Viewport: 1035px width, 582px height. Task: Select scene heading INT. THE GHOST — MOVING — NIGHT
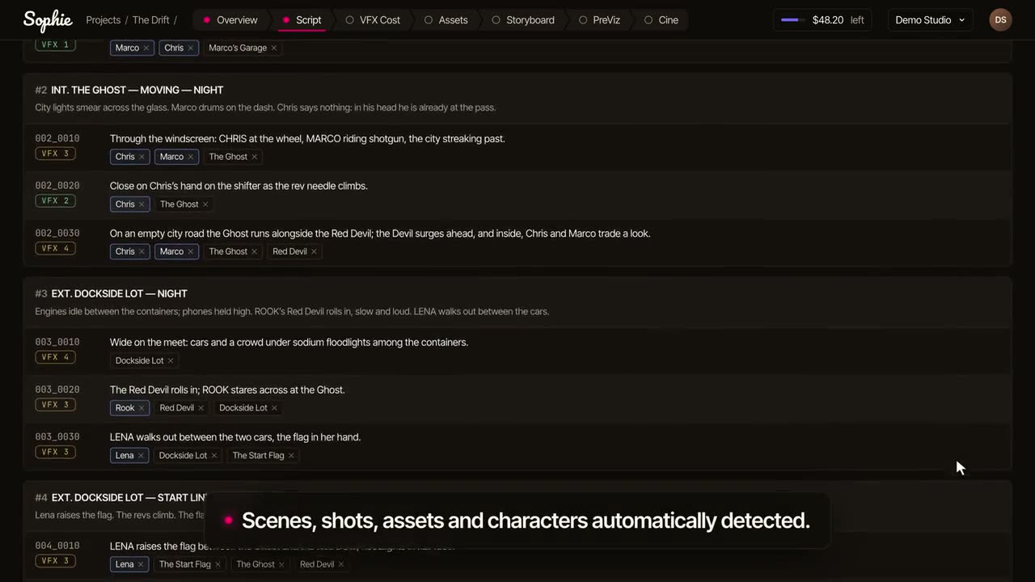click(137, 90)
